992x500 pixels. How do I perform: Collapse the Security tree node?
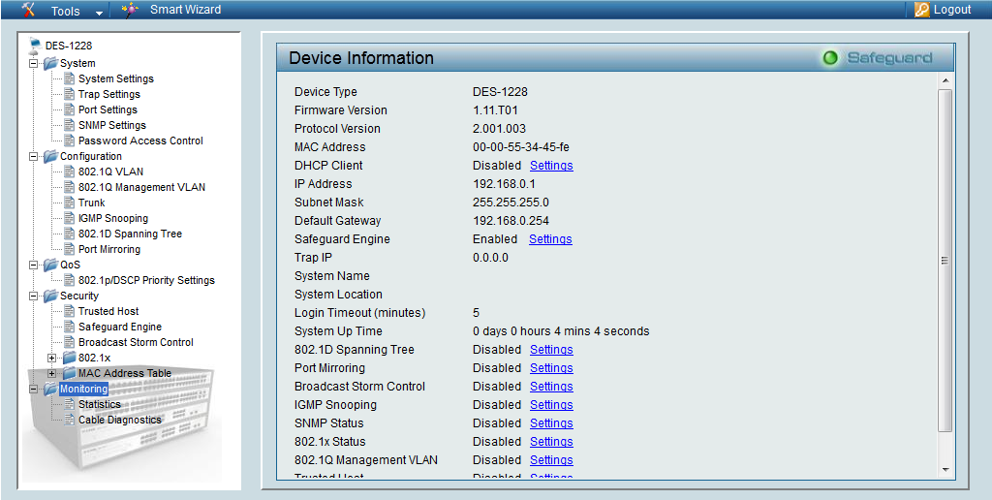point(34,296)
